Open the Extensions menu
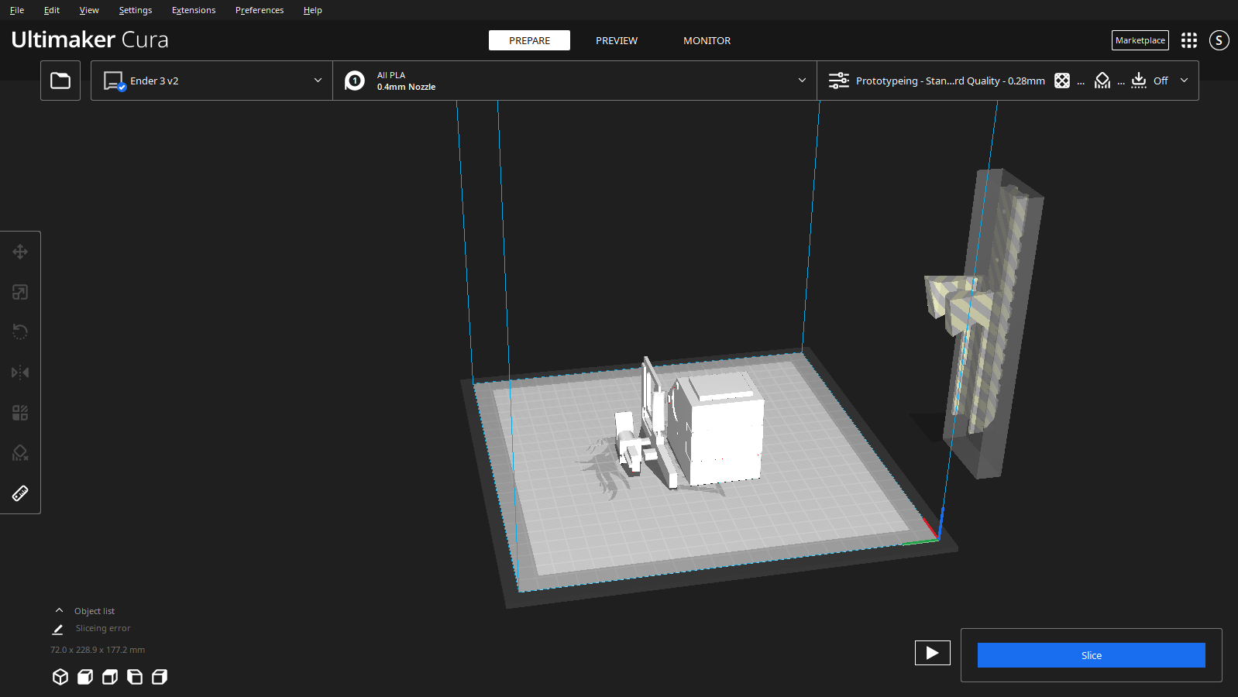Screen dimensions: 1238x697 pyautogui.click(x=194, y=10)
